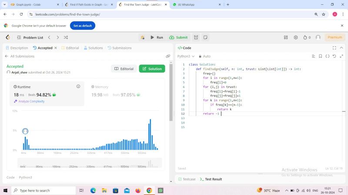
Task: Select the Accepted tab
Action: [43, 48]
